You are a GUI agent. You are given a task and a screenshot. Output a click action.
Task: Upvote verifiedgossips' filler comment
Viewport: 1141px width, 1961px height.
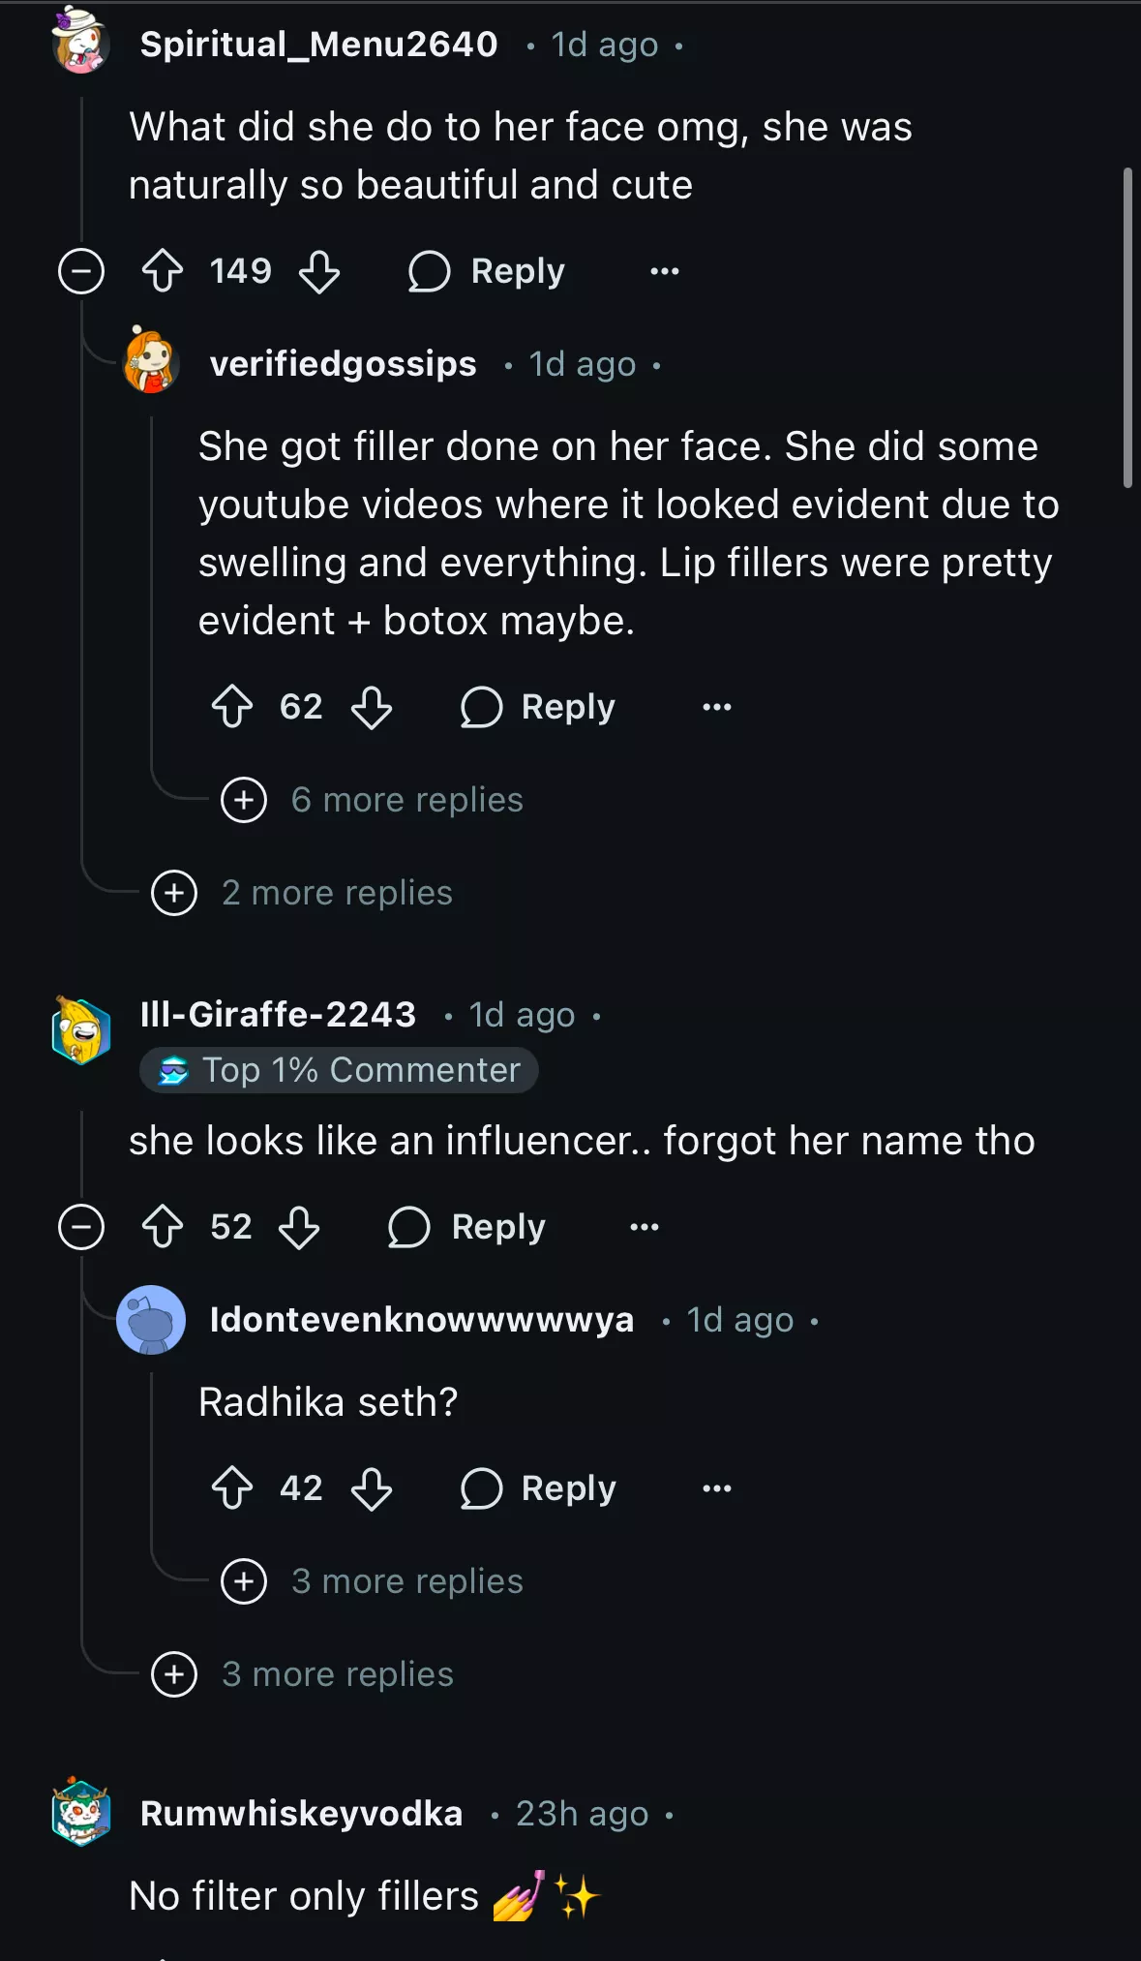(232, 707)
